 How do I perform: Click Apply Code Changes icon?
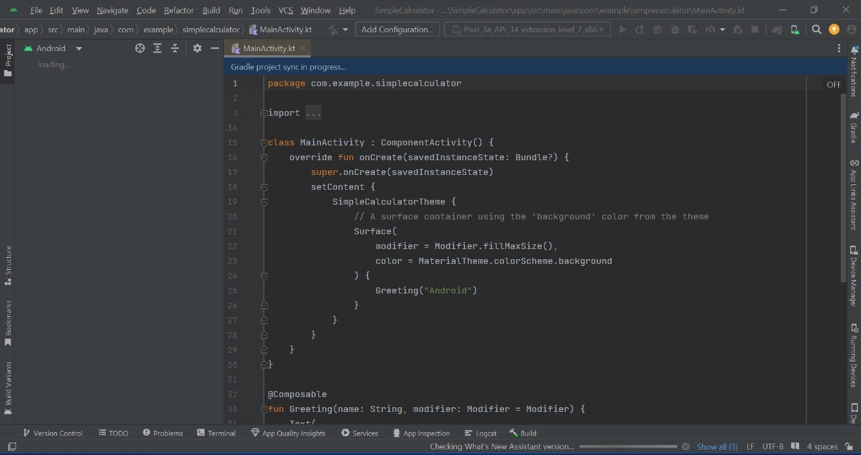coord(658,30)
